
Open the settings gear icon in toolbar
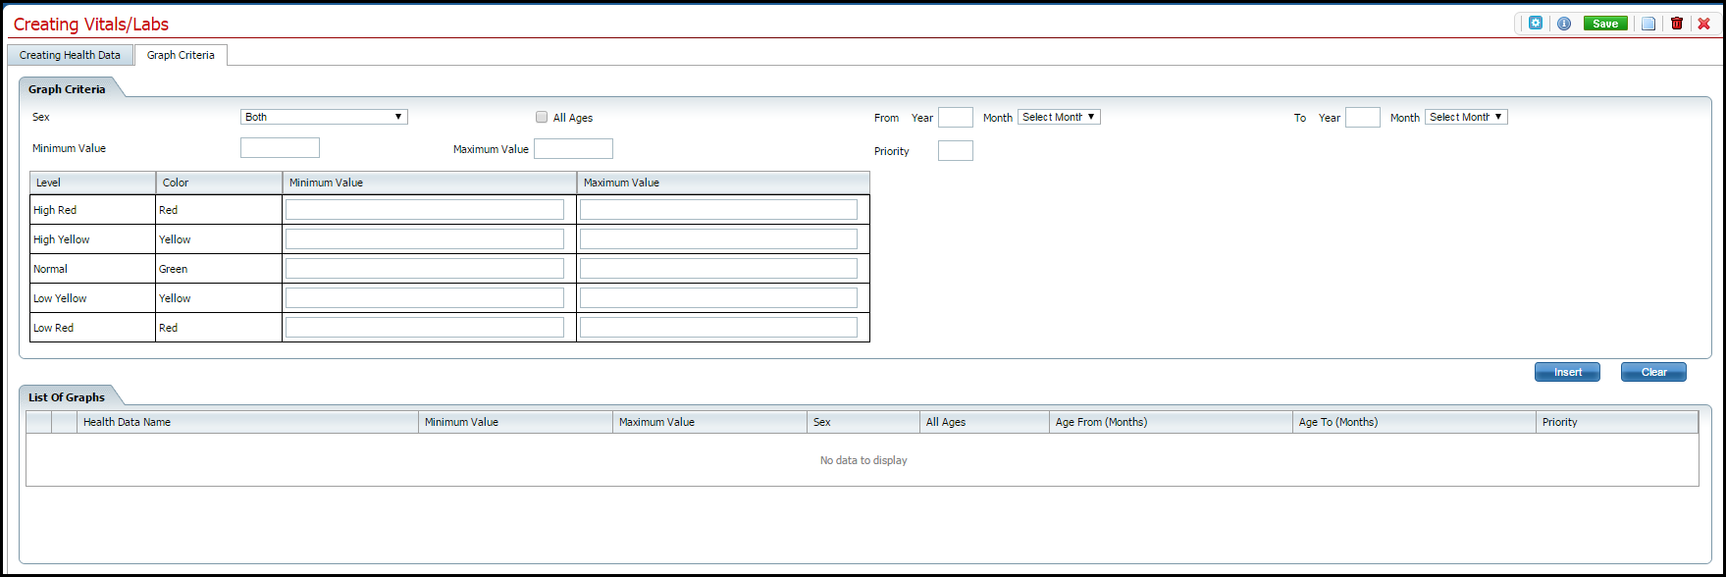(1536, 24)
